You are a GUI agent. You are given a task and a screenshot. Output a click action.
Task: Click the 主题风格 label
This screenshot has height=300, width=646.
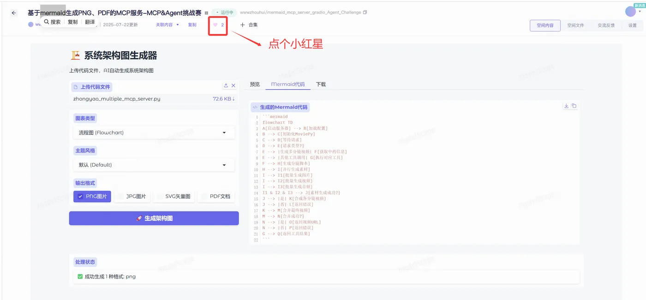85,150
